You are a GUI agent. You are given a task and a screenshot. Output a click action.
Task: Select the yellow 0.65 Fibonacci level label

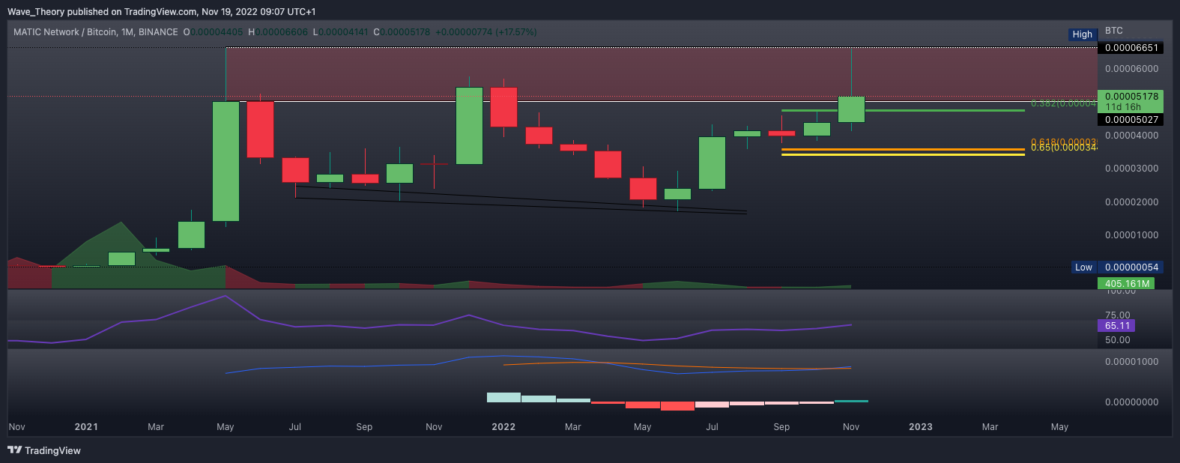point(1063,148)
